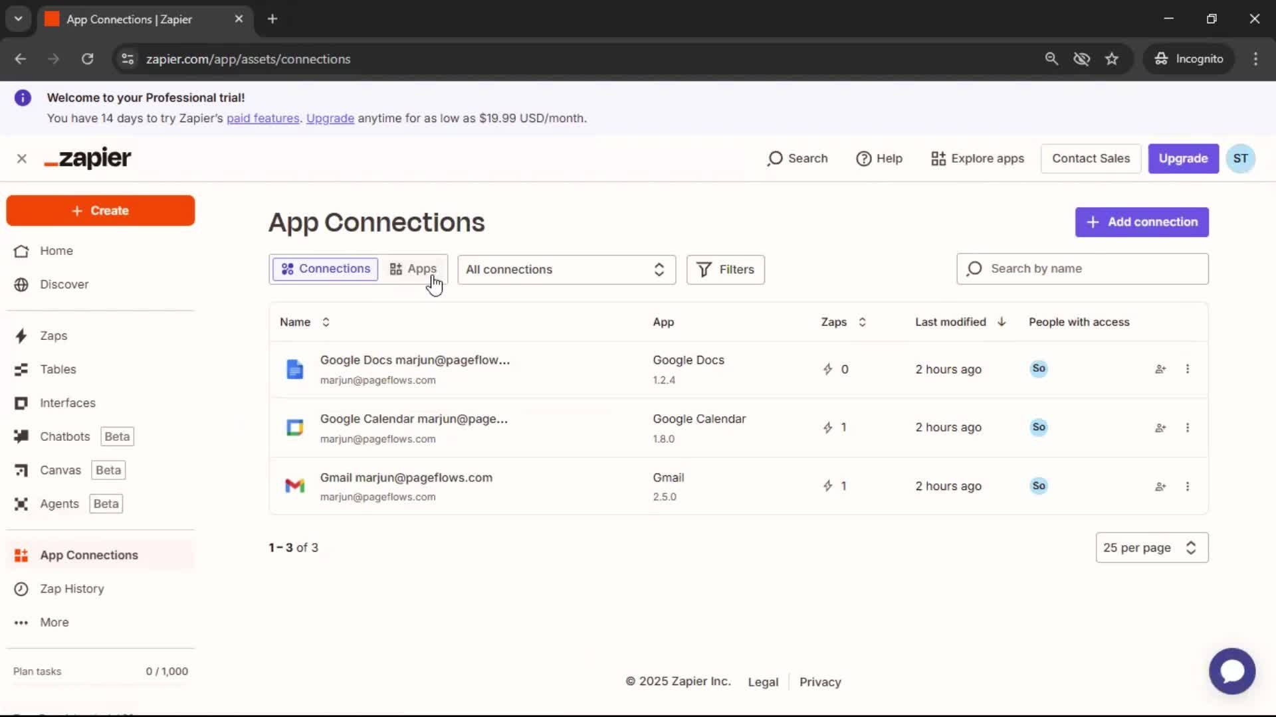Viewport: 1276px width, 717px height.
Task: Click Add connection button
Action: click(x=1142, y=222)
